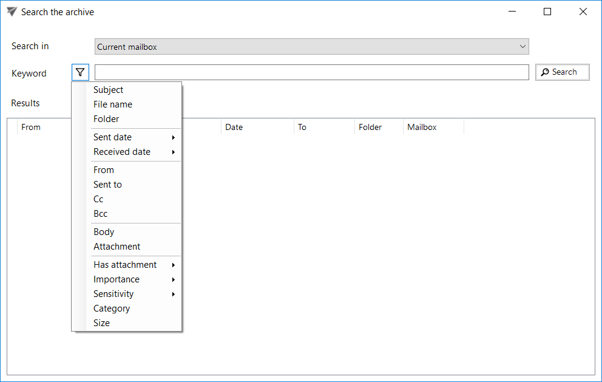Choose the Sent to filter
This screenshot has width=602, height=382.
107,185
